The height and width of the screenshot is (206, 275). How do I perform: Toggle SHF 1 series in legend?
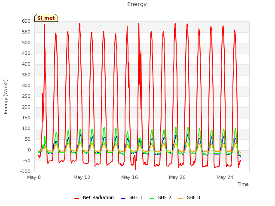click(136, 197)
